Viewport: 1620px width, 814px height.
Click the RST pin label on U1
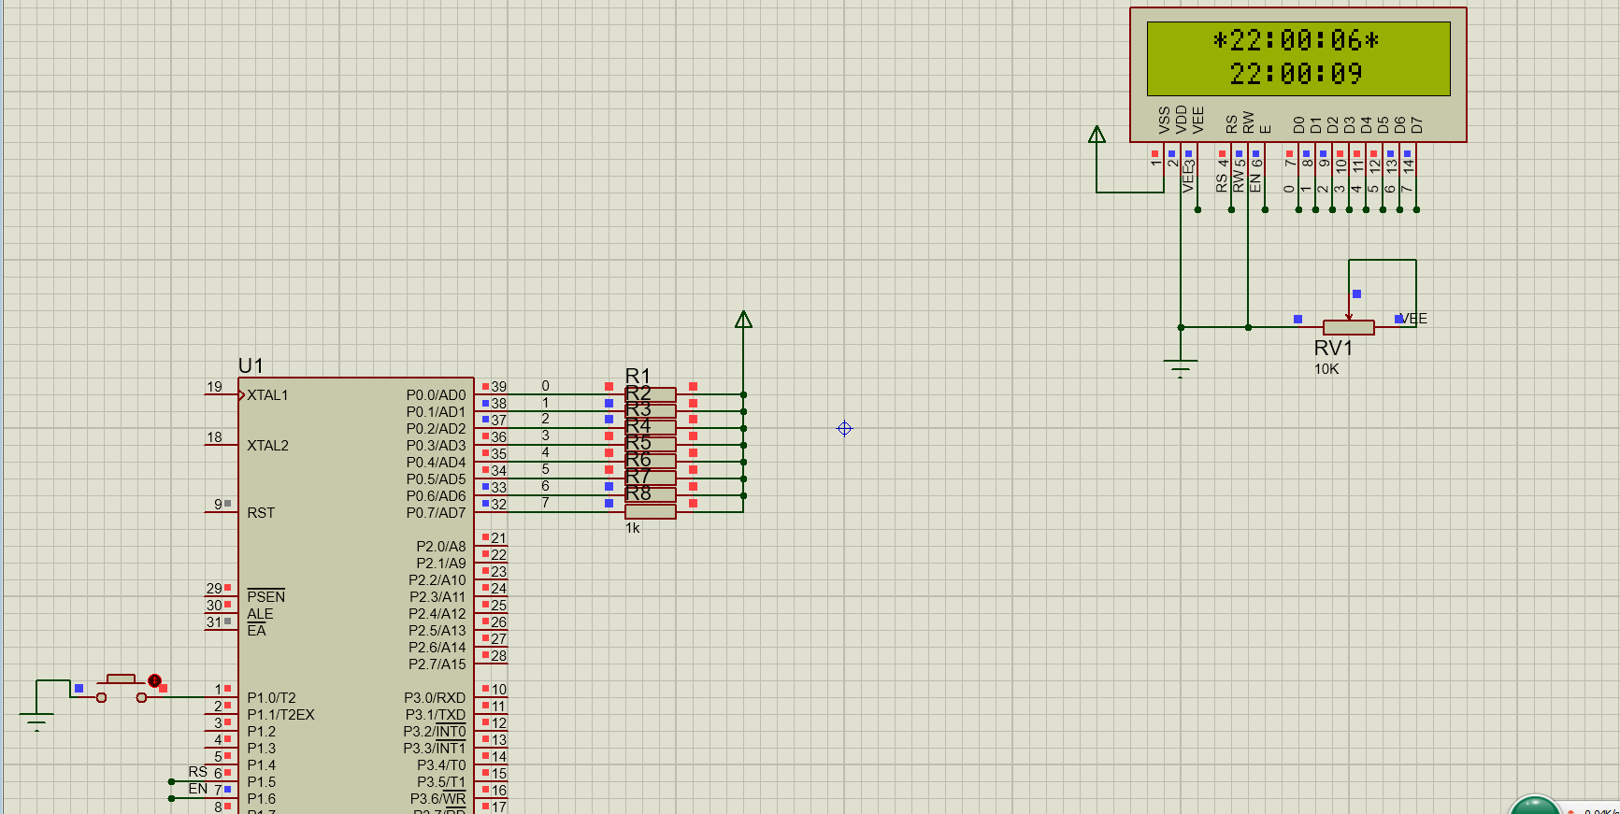point(261,513)
